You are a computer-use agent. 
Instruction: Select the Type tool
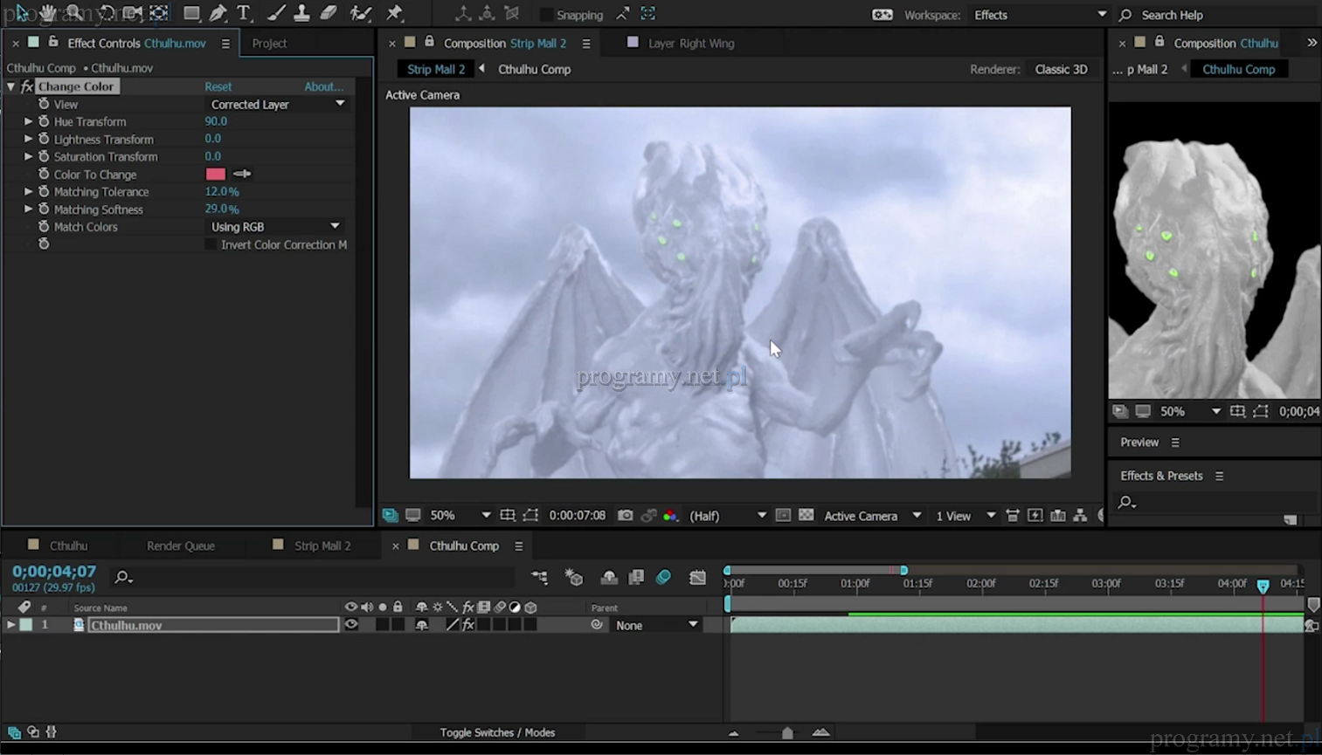point(244,13)
